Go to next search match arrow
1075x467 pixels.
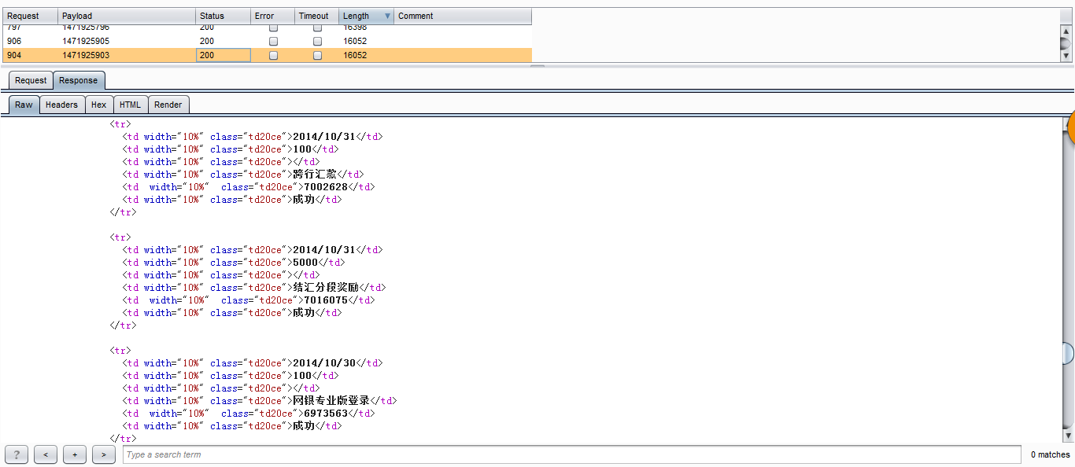[x=104, y=454]
